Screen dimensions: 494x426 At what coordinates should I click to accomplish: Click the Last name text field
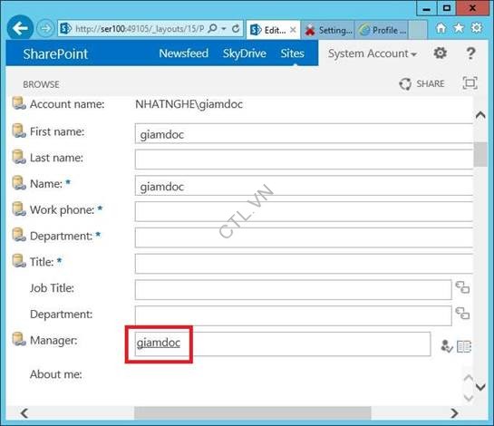point(304,160)
